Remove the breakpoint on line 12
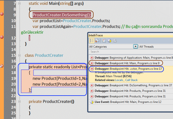 click(x=2, y=37)
